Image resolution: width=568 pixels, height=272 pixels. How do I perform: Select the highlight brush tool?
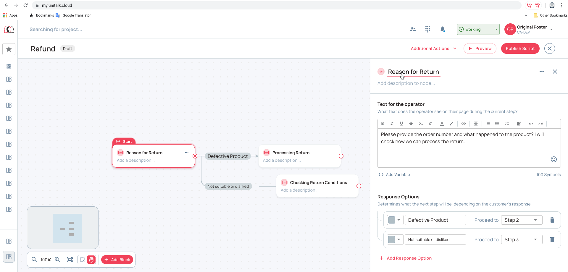451,124
